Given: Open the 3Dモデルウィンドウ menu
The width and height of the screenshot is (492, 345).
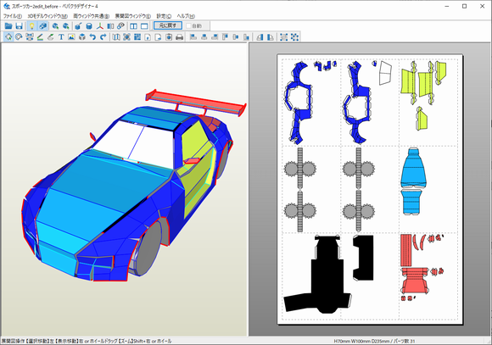Looking at the screenshot, I should click(48, 16).
